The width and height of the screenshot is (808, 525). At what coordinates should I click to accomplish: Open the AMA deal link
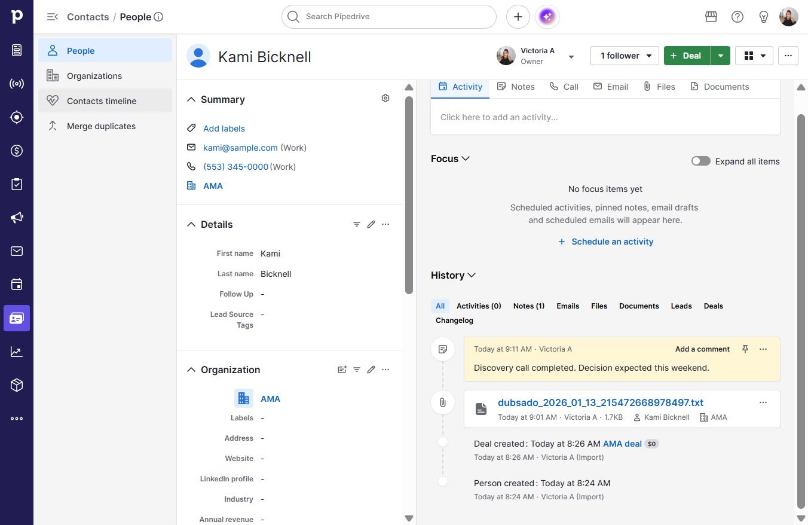coord(622,444)
